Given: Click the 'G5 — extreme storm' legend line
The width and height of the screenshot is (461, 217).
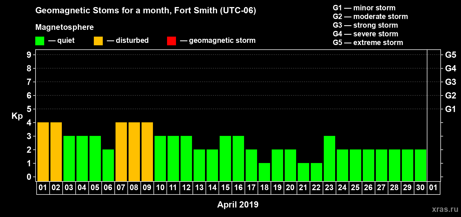Looking at the screenshot, I should [368, 43].
